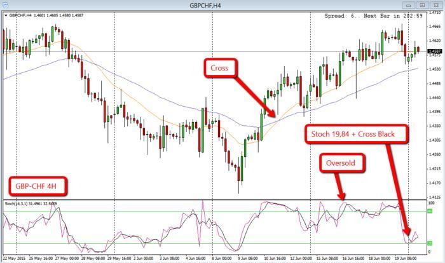
Task: Select the GBPCHF,H4 OHLC label in chart corner
Action: point(46,15)
